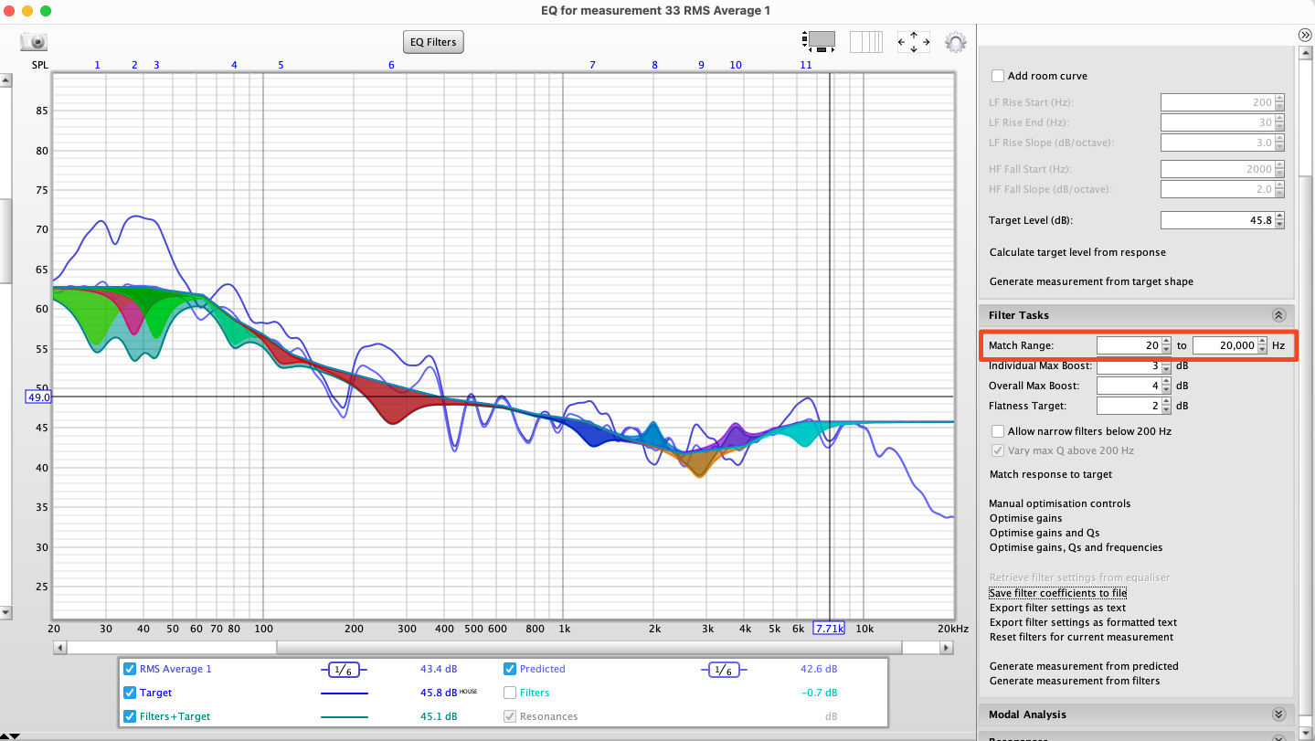
Task: Toggle the frequency axis log/linear icon
Action: 866,41
